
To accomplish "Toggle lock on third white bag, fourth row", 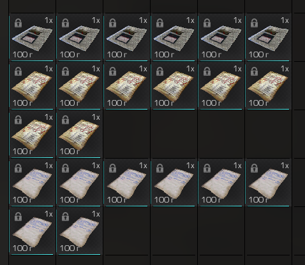I will (x=112, y=168).
